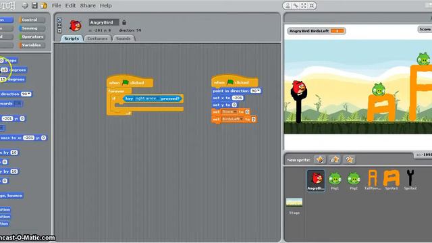The height and width of the screenshot is (243, 432).
Task: Open the Help menu
Action: (x=105, y=5)
